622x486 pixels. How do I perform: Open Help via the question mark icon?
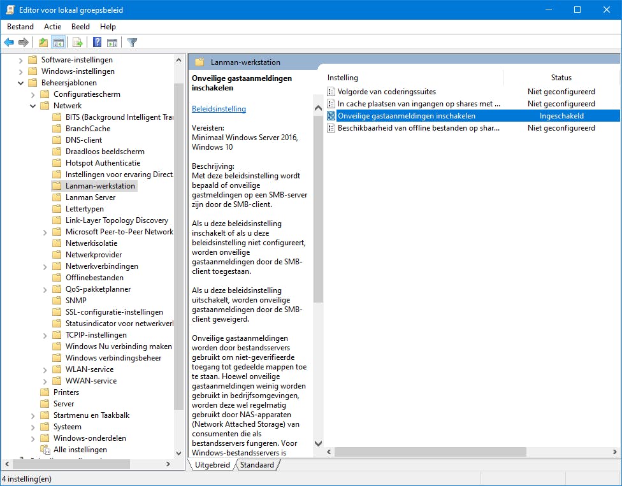tap(97, 42)
